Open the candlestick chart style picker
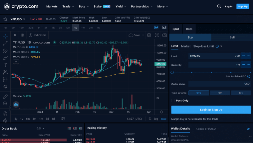This screenshot has width=253, height=143. tap(23, 35)
